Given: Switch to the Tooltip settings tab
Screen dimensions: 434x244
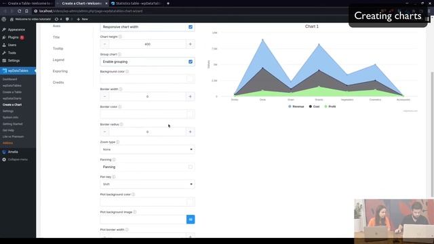Looking at the screenshot, I should [58, 48].
